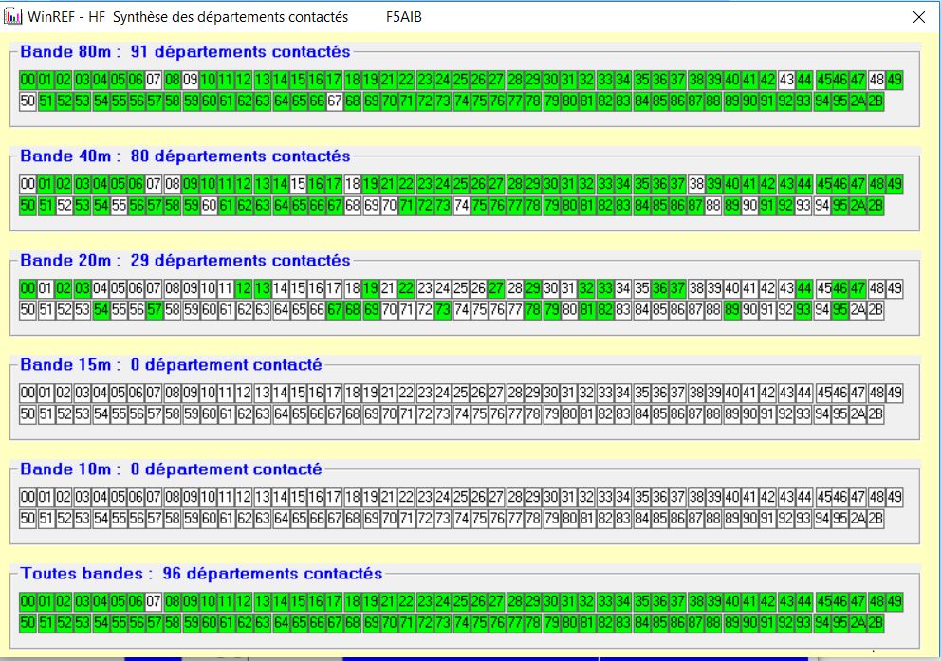Select department 38 in Bande 40m
The width and height of the screenshot is (941, 661).
(696, 184)
